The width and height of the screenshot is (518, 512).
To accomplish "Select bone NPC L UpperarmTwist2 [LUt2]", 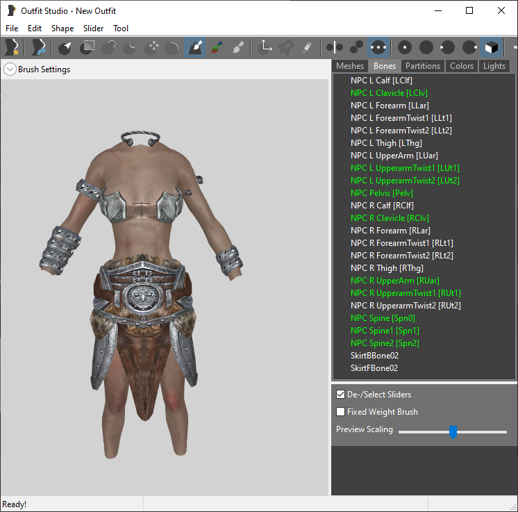I will click(405, 181).
